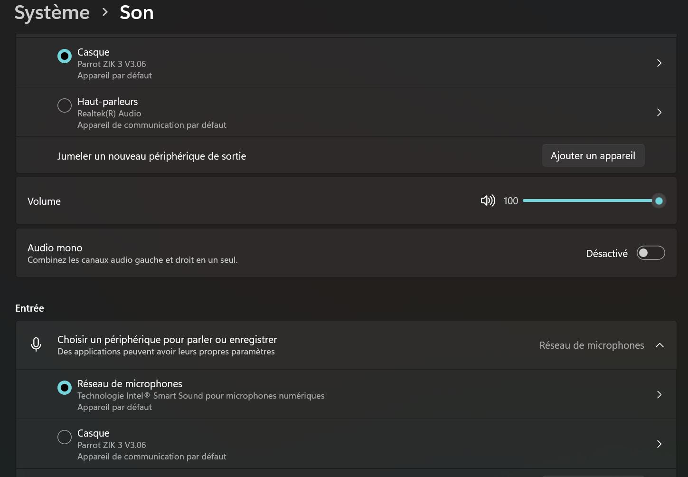Screen dimensions: 688x477
Task: Click the Ajouter un appareil button
Action: [593, 155]
